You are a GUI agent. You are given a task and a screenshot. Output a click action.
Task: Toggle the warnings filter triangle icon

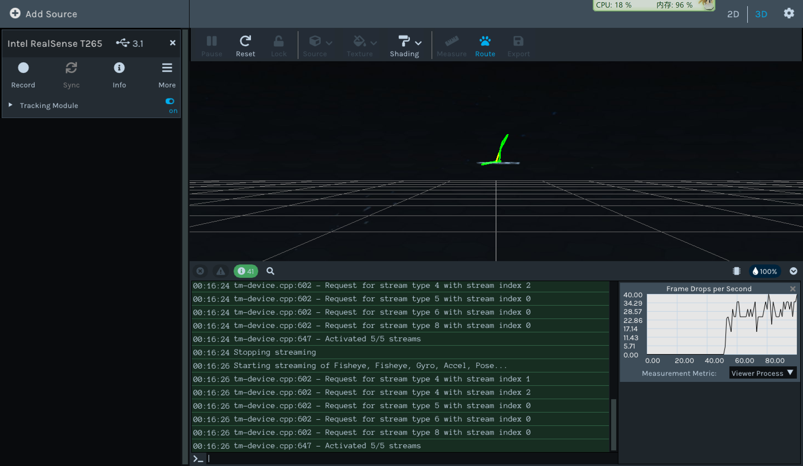click(221, 271)
